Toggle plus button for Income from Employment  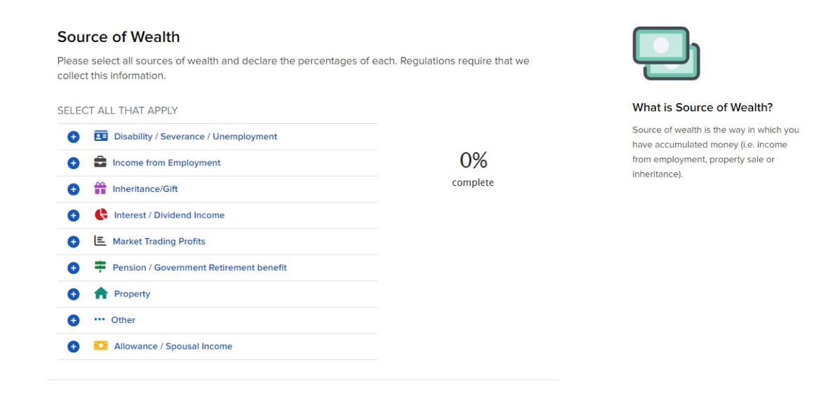(x=74, y=163)
